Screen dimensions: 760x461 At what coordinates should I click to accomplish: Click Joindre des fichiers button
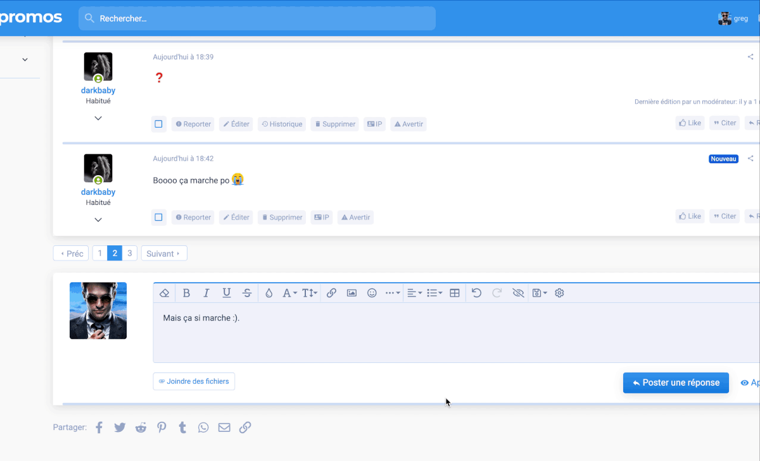tap(194, 381)
